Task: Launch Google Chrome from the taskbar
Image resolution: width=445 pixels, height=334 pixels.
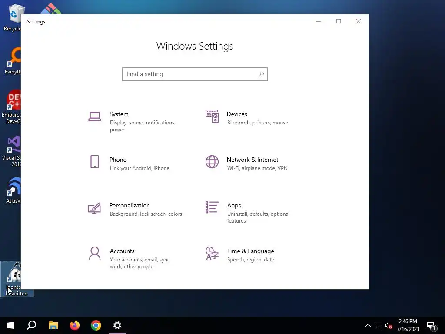Action: tap(96, 325)
